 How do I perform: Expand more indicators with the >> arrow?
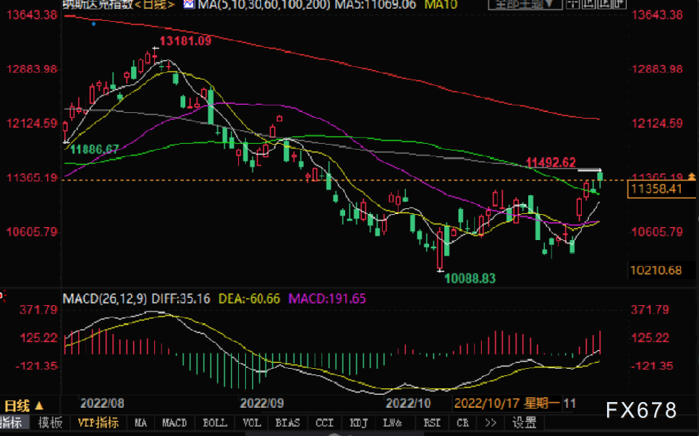(491, 423)
